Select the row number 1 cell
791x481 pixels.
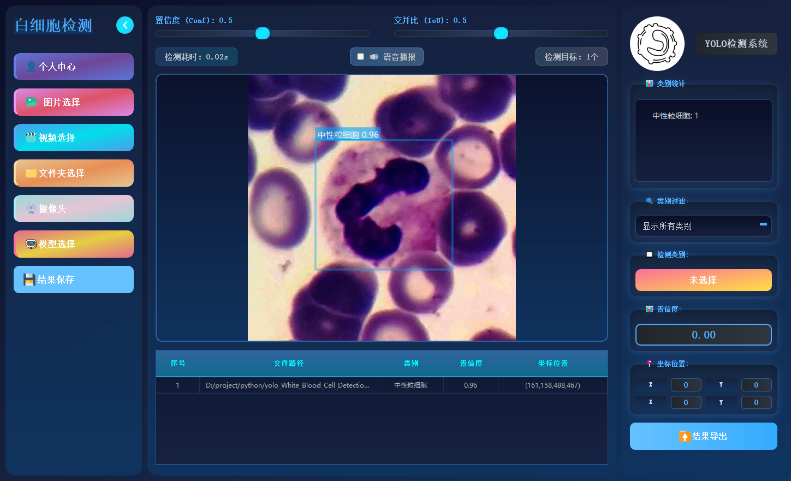pyautogui.click(x=178, y=385)
